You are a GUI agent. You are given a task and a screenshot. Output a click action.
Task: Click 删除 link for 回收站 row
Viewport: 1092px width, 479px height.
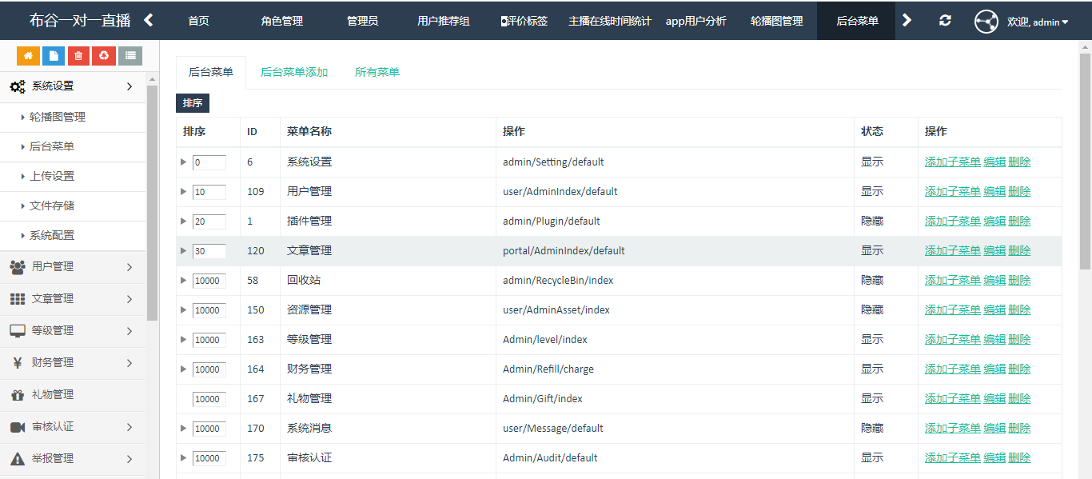click(1019, 280)
